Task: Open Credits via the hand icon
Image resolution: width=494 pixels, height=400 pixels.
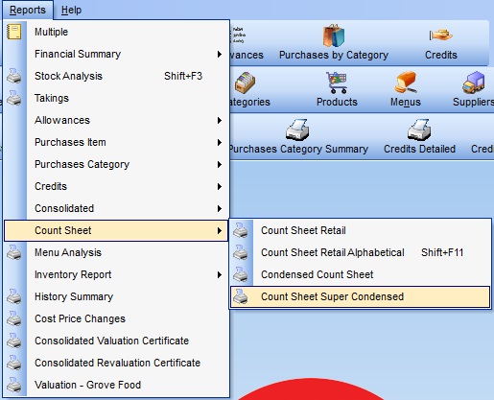Action: pos(441,35)
